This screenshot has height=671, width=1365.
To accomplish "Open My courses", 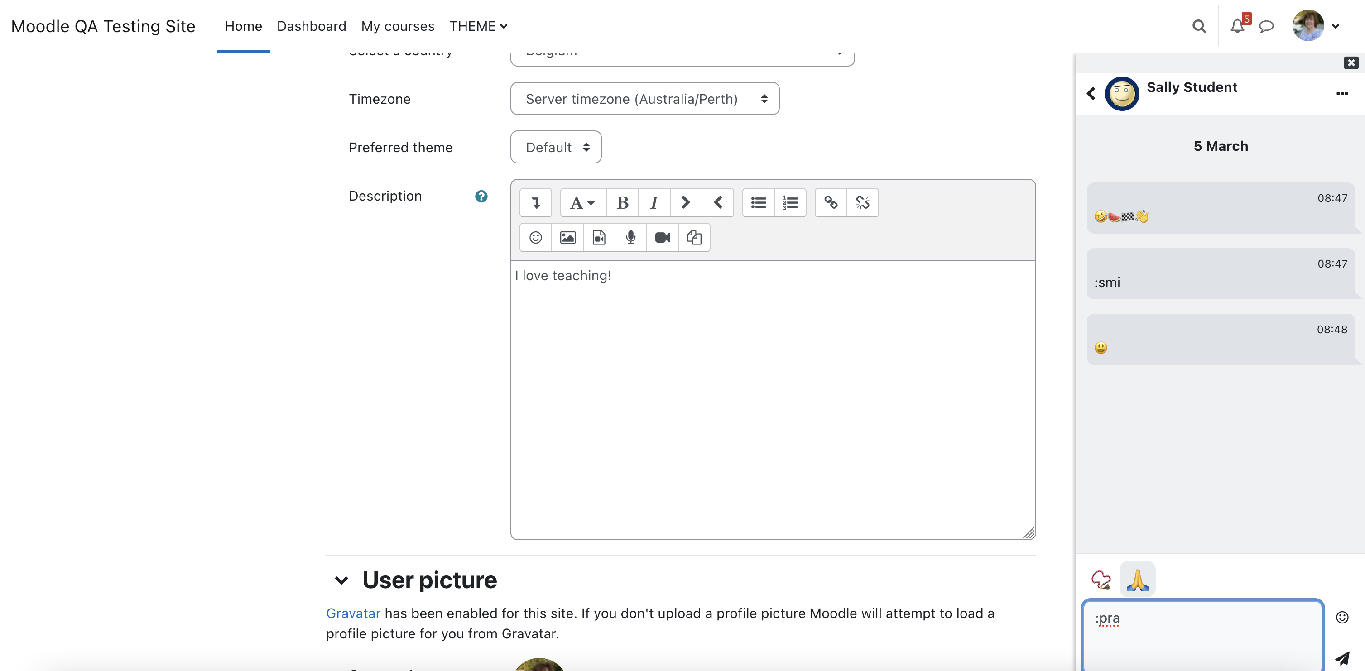I will (398, 26).
